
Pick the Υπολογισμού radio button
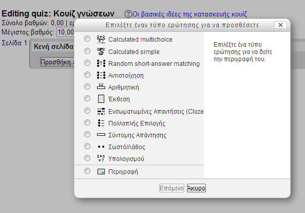coord(87,158)
